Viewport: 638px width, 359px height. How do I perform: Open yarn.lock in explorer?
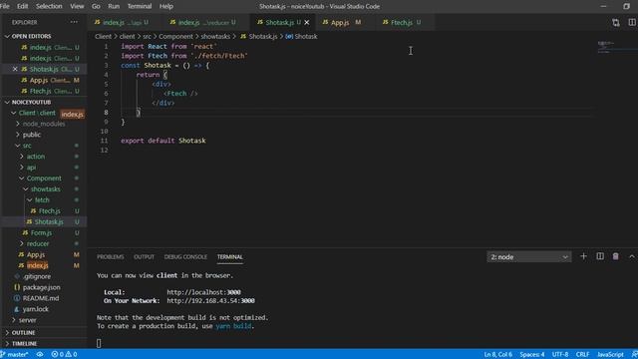click(x=36, y=309)
